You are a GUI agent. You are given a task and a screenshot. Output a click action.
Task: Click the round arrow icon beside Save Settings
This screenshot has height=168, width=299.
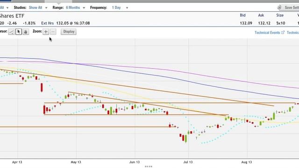click(x=279, y=7)
